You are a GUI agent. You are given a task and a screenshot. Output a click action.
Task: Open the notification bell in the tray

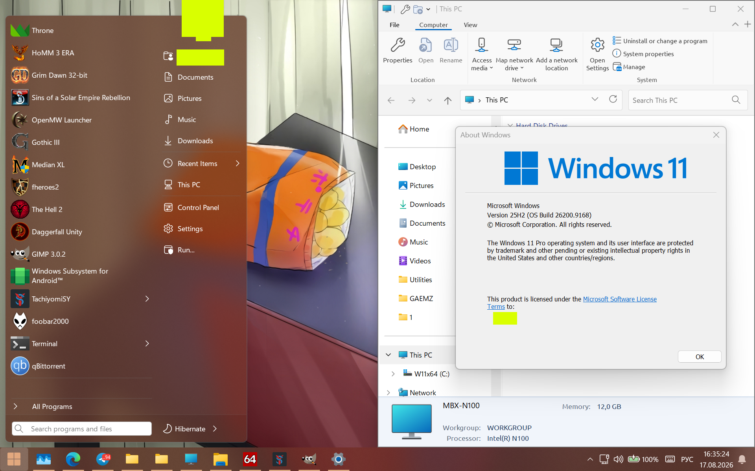click(742, 459)
